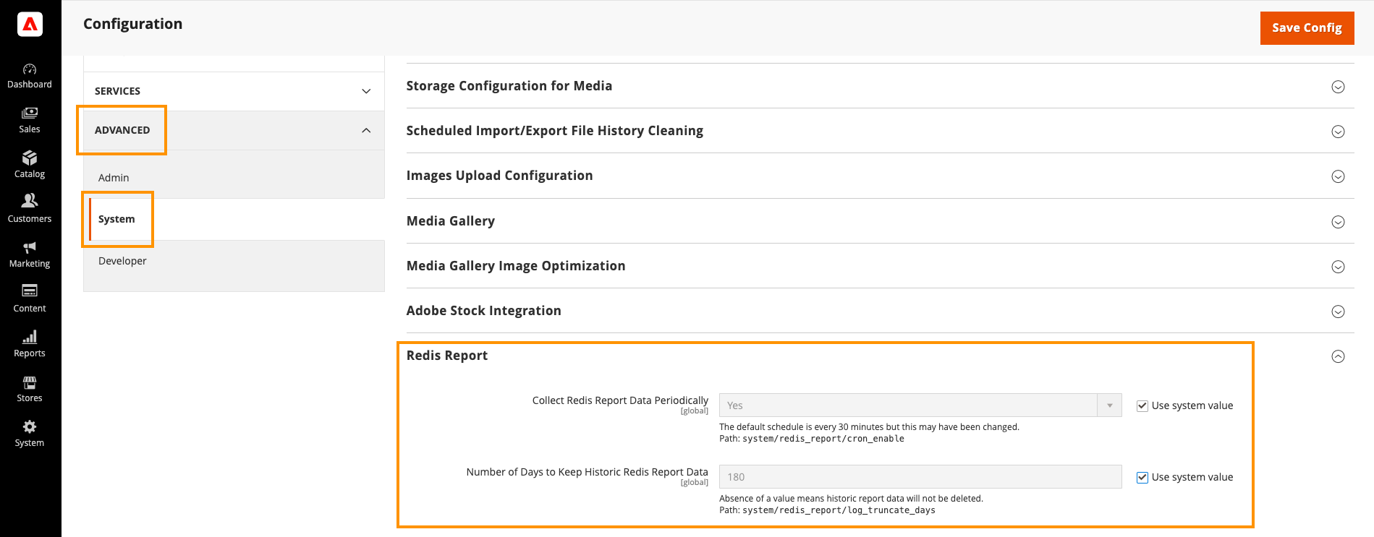Image resolution: width=1374 pixels, height=537 pixels.
Task: Expand the SERVICES section
Action: point(234,91)
